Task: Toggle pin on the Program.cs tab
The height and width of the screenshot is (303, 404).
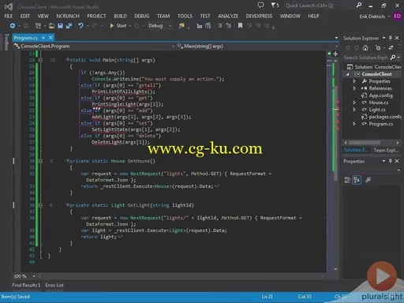Action: (x=43, y=38)
